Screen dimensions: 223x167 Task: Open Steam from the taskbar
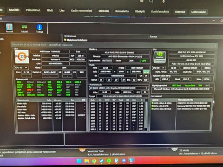click(102, 161)
